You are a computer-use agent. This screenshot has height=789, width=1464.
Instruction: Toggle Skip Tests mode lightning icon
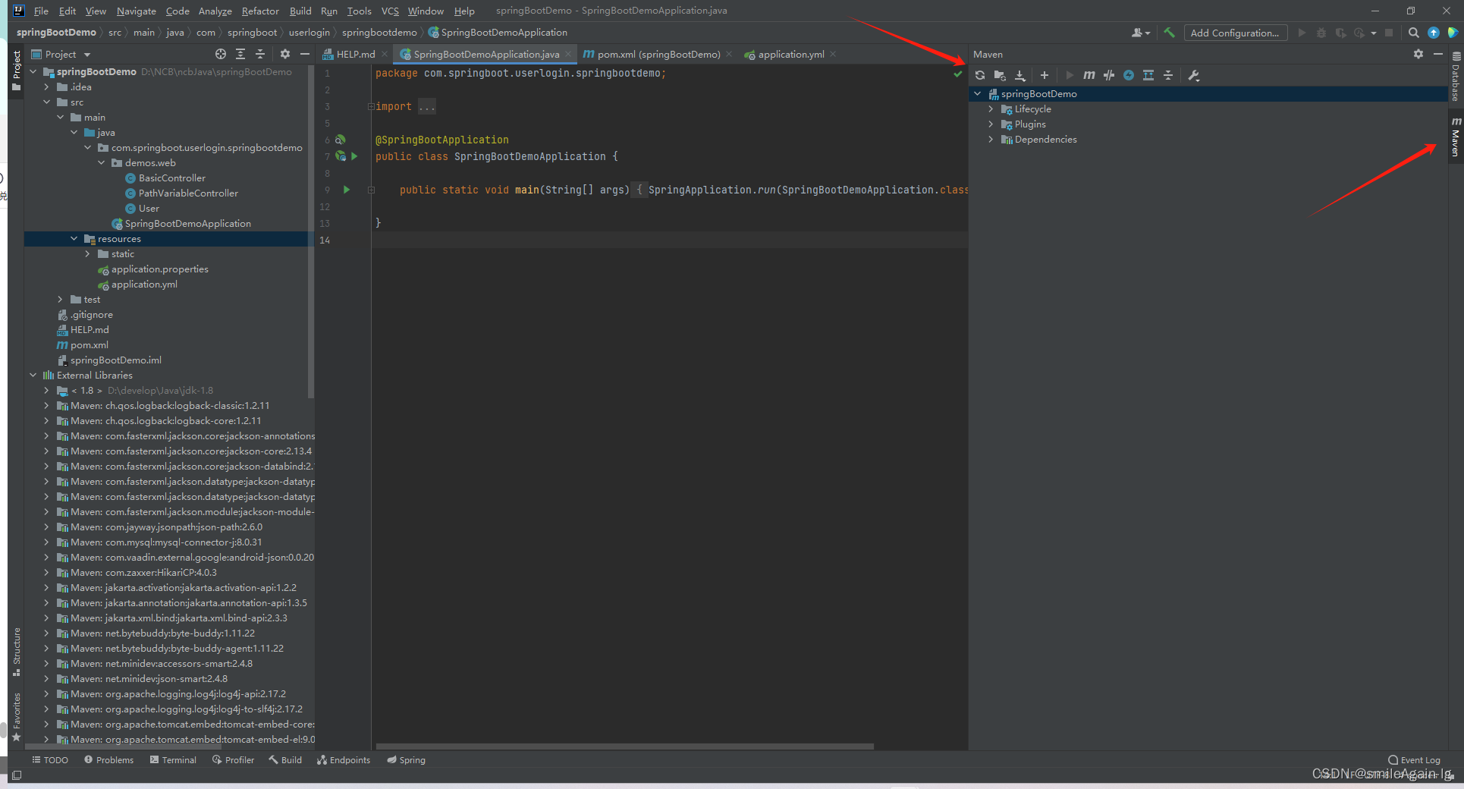[1129, 75]
